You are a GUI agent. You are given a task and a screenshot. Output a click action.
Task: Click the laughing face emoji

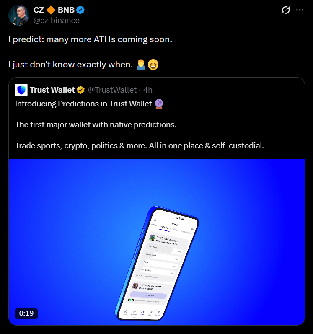[x=153, y=65]
